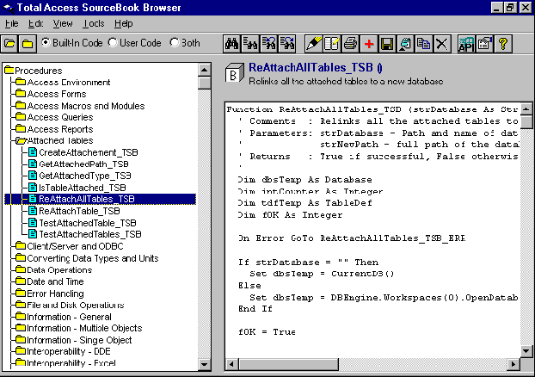Select the Built-In Code radio button

tap(46, 42)
